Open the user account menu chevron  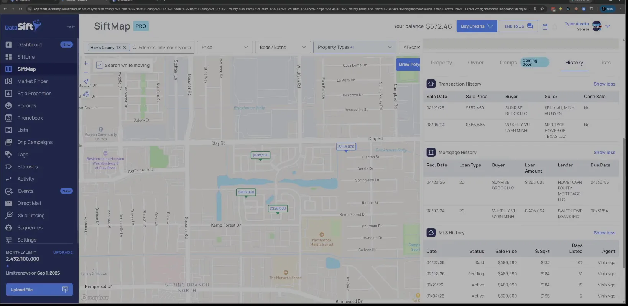pos(608,26)
